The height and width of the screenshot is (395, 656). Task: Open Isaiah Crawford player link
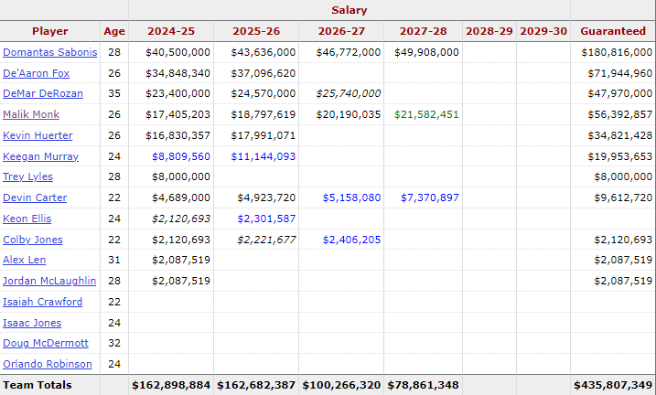(43, 302)
